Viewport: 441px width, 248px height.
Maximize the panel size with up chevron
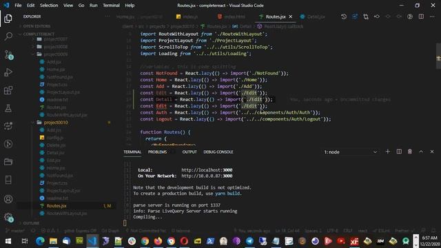[x=421, y=152]
